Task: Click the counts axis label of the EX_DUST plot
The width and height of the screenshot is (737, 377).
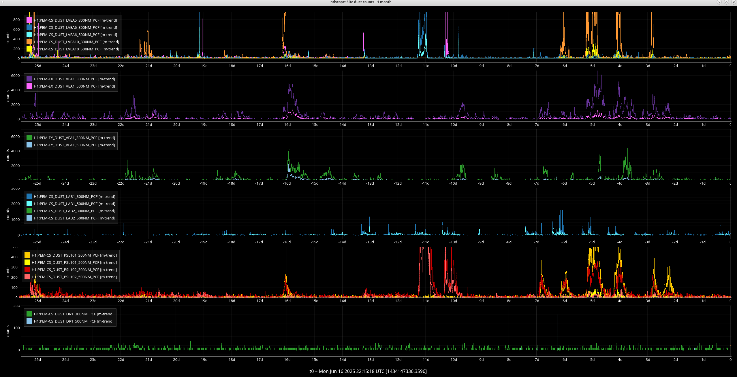Action: click(8, 96)
